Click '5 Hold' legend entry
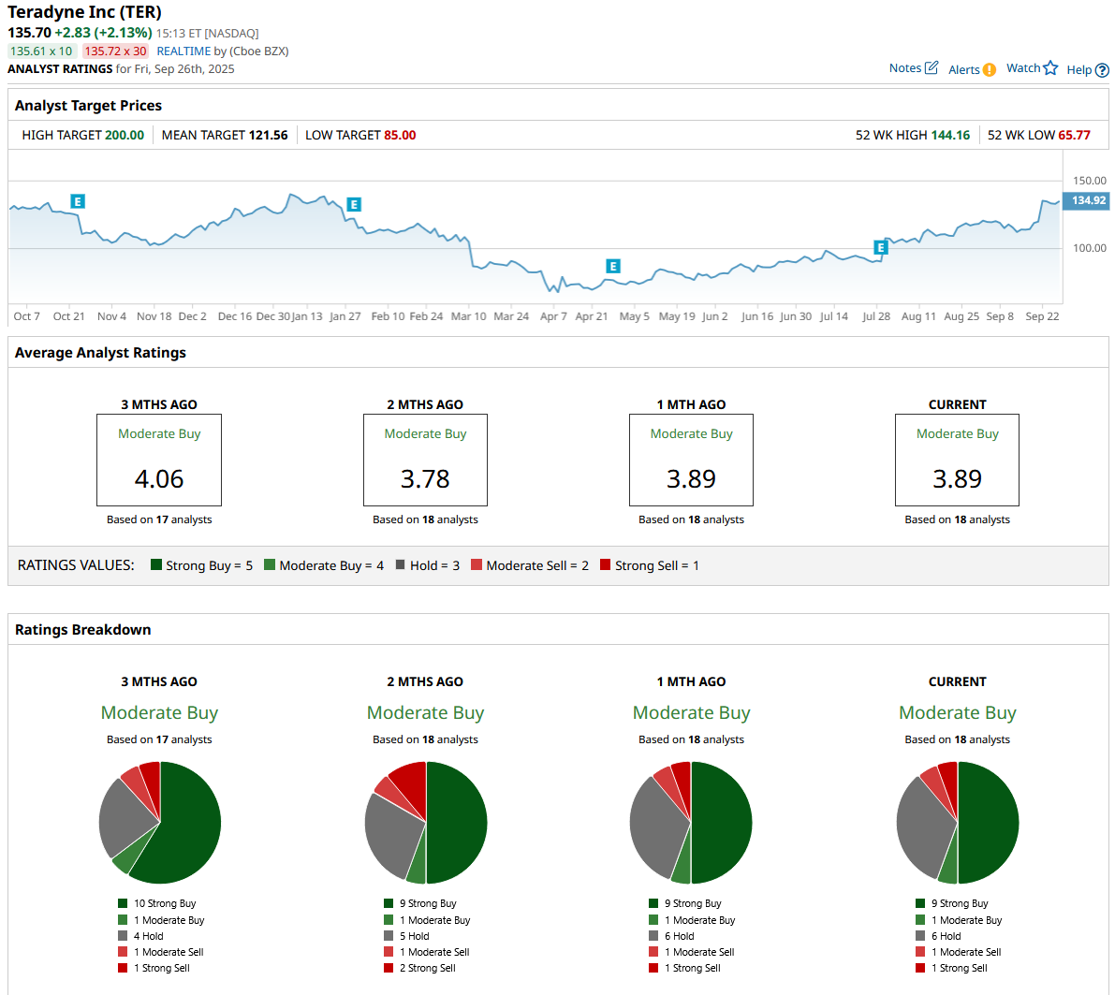Screen dimensions: 1115x995 [x=406, y=936]
